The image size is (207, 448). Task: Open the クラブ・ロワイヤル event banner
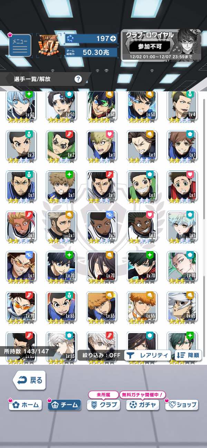coord(161,45)
